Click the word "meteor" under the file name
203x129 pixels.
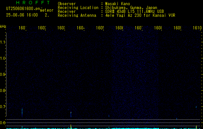point(47,10)
